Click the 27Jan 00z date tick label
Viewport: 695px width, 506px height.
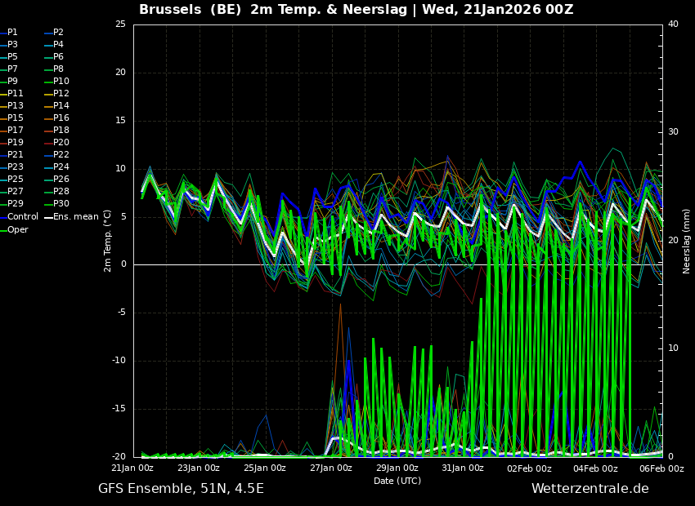point(331,468)
